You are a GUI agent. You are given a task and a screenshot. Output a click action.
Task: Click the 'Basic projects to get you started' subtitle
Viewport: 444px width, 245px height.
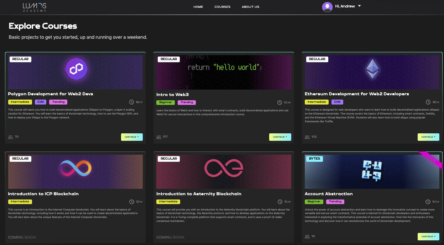coord(78,37)
